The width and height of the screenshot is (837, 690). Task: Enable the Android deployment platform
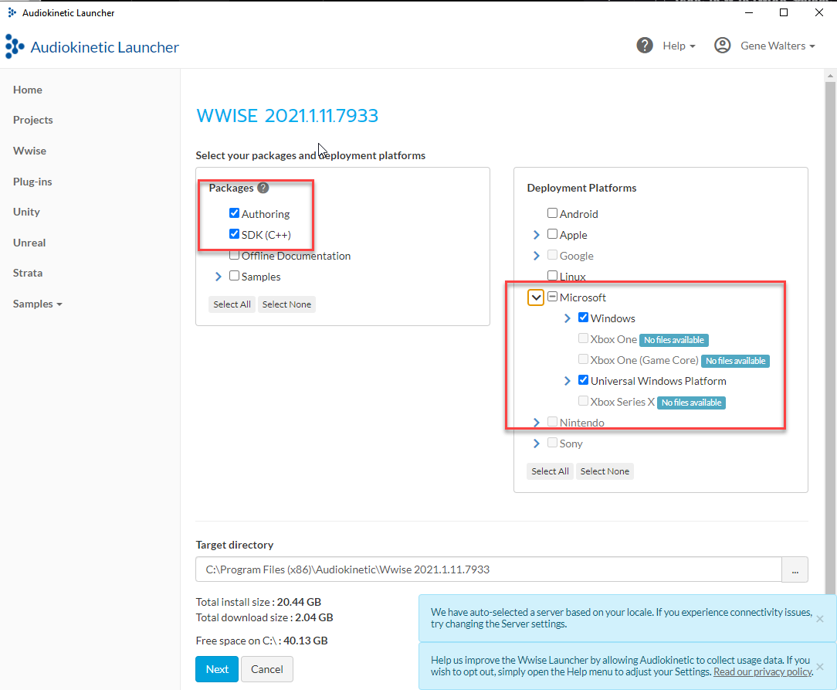[553, 213]
